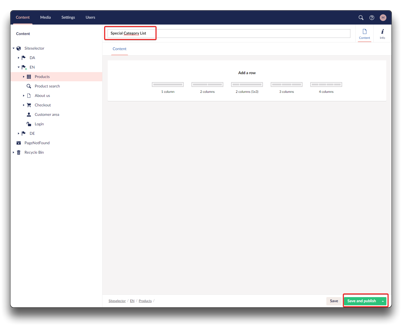Click the Checkout shopping cart icon
The height and width of the screenshot is (326, 402).
click(29, 105)
